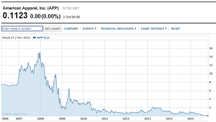
Task: Click the 'APP 0.11' legend label
Action: pyautogui.click(x=43, y=38)
